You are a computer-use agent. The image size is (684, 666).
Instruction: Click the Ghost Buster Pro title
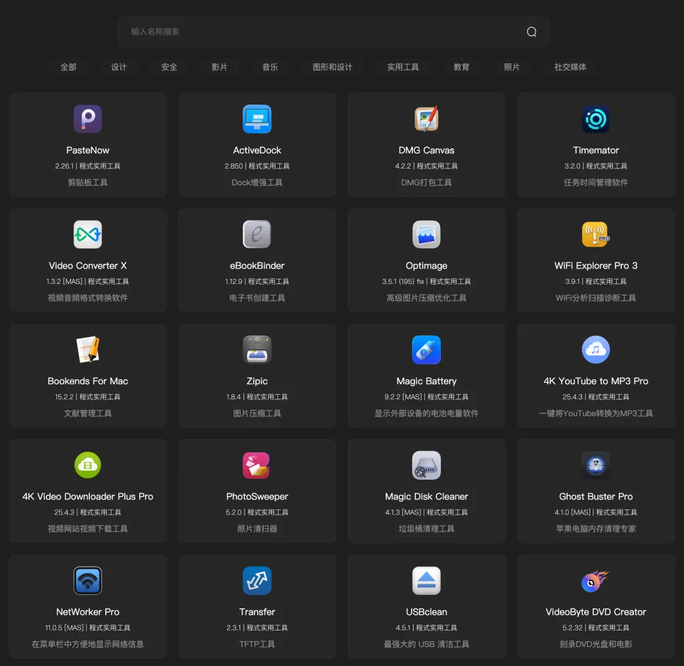(595, 496)
